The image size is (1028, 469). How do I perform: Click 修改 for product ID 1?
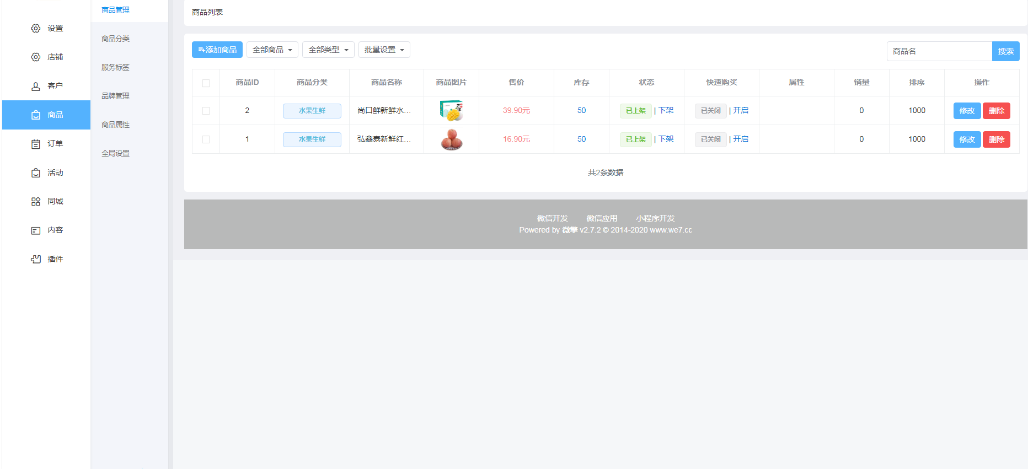967,139
